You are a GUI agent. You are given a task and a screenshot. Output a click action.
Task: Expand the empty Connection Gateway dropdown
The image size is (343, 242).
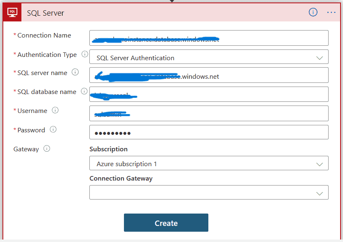click(x=209, y=192)
